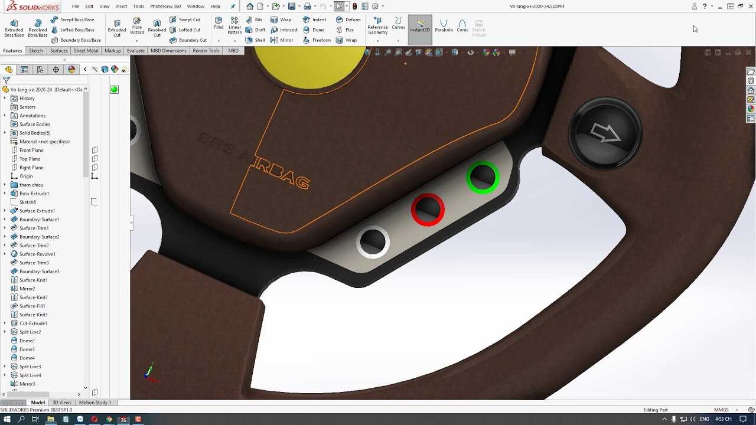Open the PropertyManager tab icon
This screenshot has width=756, height=425.
click(24, 70)
